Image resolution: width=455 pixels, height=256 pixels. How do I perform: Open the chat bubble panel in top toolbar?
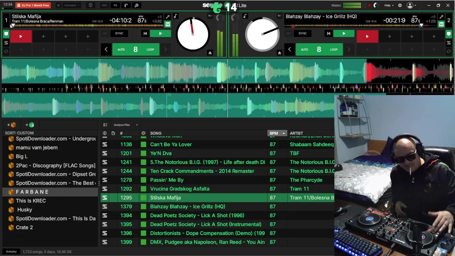(136, 5)
